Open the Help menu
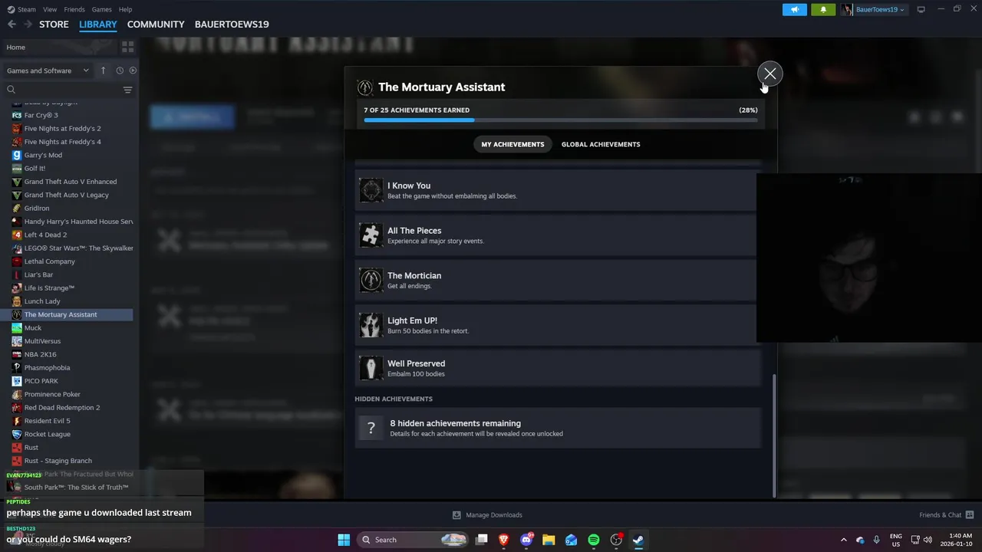Image resolution: width=982 pixels, height=552 pixels. [125, 9]
